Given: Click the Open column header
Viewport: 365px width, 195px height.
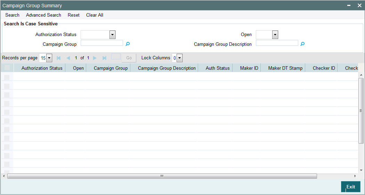Looking at the screenshot, I should (x=76, y=68).
